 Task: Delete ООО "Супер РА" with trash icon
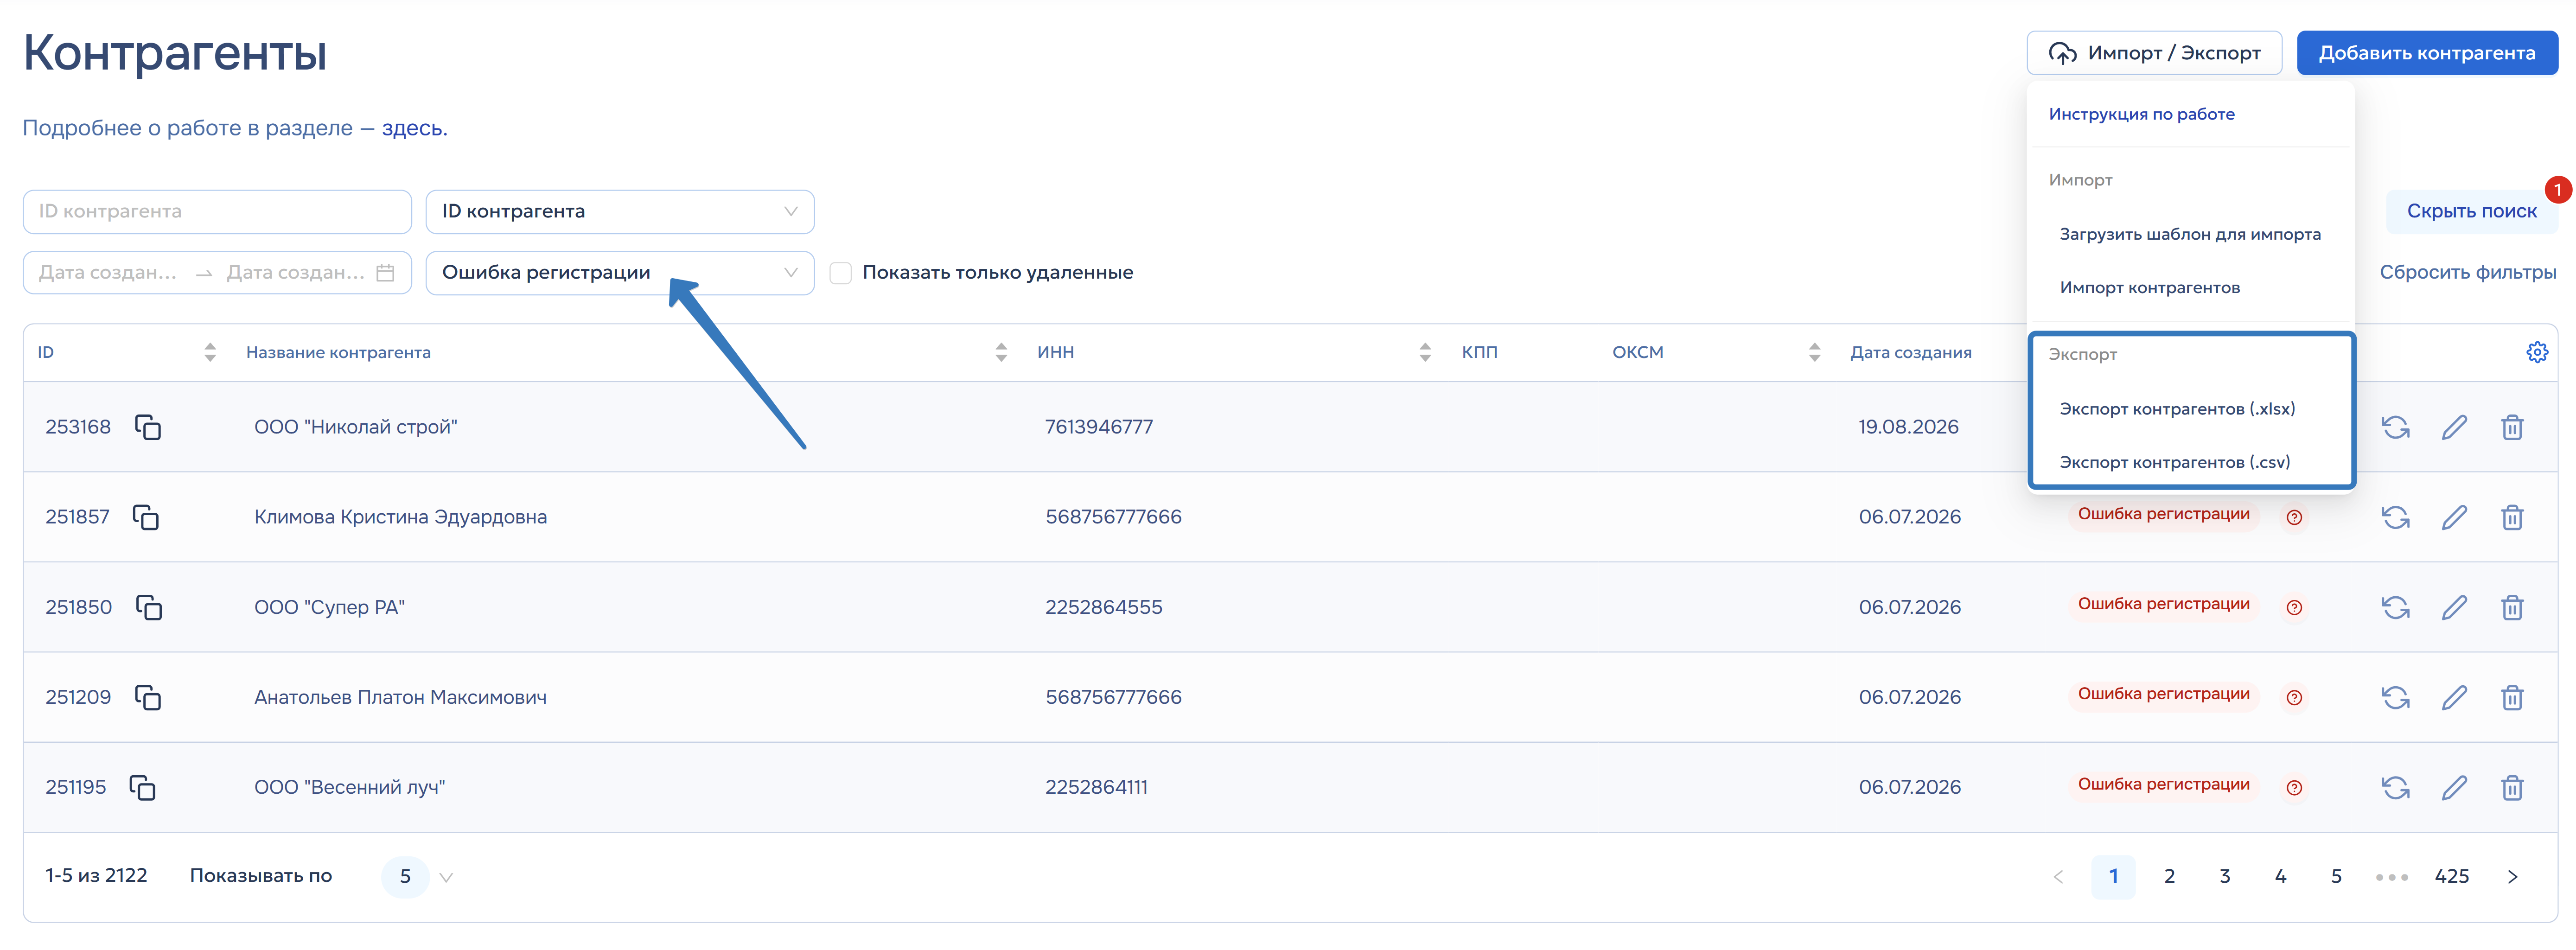(x=2512, y=607)
